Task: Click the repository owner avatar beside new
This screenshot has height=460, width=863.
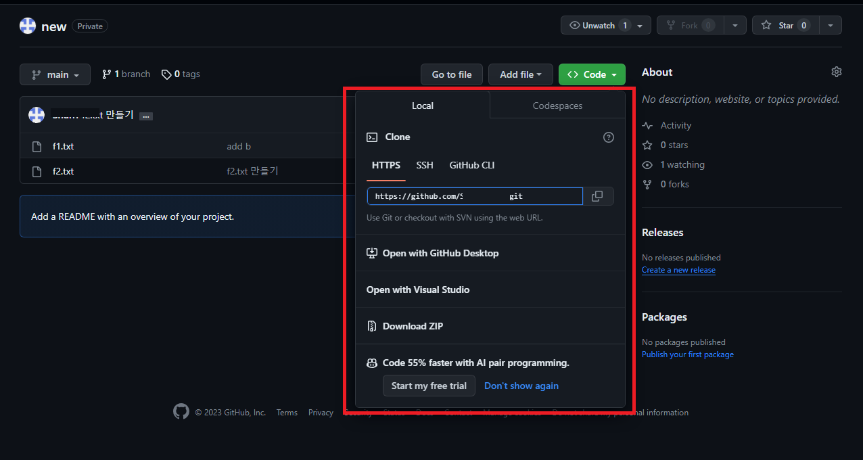Action: click(28, 26)
